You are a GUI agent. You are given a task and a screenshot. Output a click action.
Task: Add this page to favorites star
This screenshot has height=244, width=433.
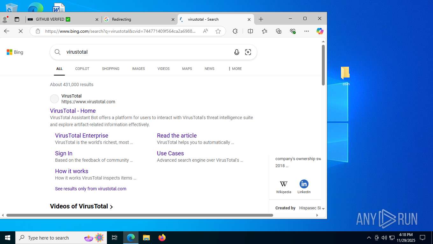218,31
